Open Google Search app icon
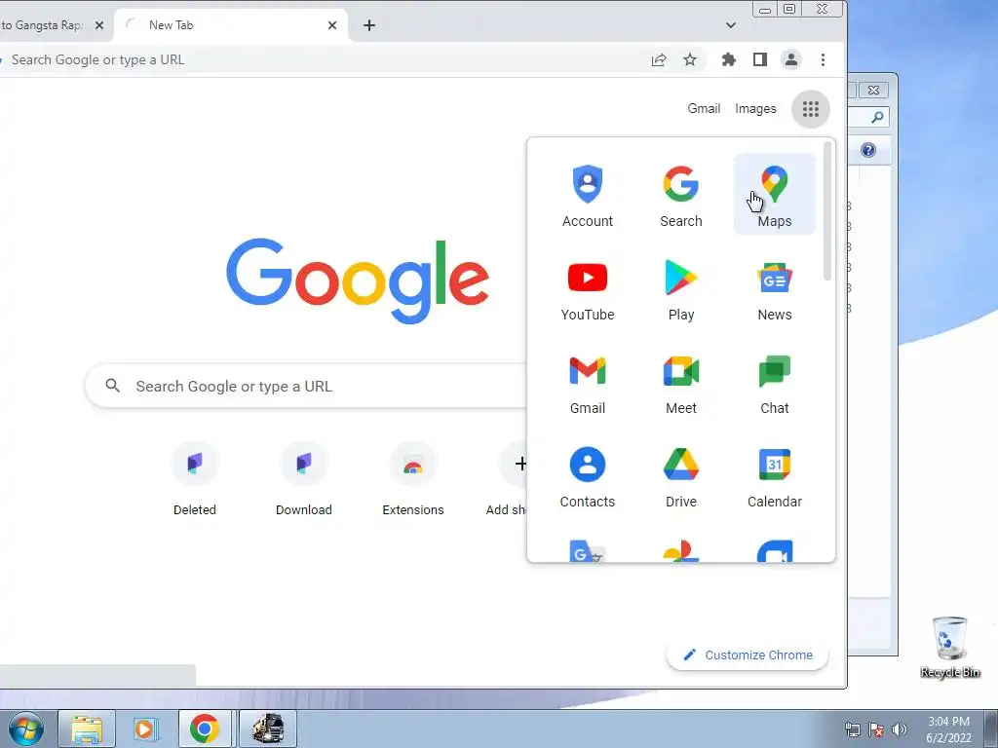The width and height of the screenshot is (998, 748). [x=680, y=195]
